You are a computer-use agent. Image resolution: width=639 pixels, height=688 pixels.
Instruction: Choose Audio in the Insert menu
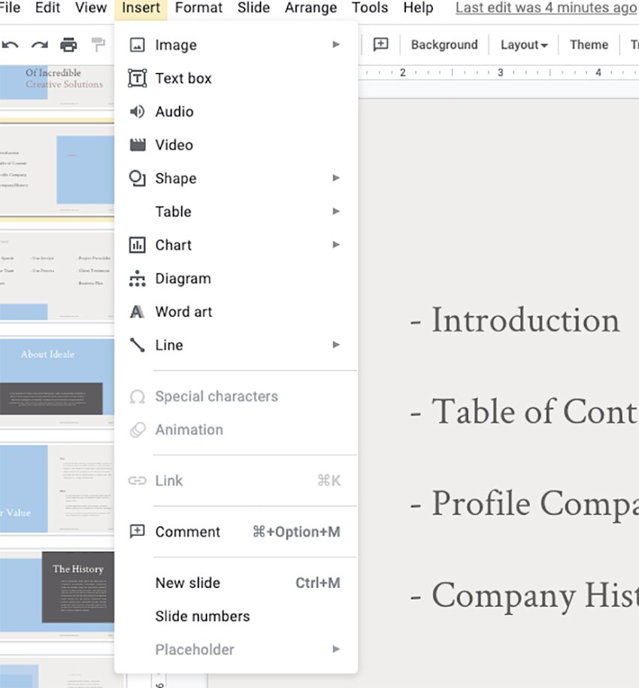[x=174, y=111]
